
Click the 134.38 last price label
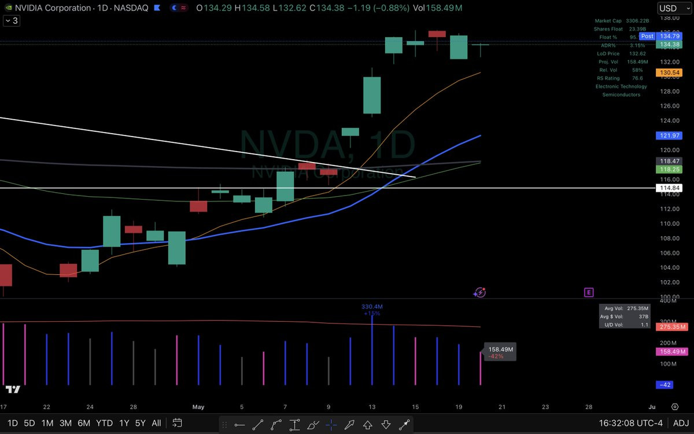[x=670, y=45]
